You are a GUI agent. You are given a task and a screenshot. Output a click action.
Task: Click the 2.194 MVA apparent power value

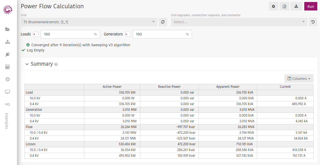(246, 133)
